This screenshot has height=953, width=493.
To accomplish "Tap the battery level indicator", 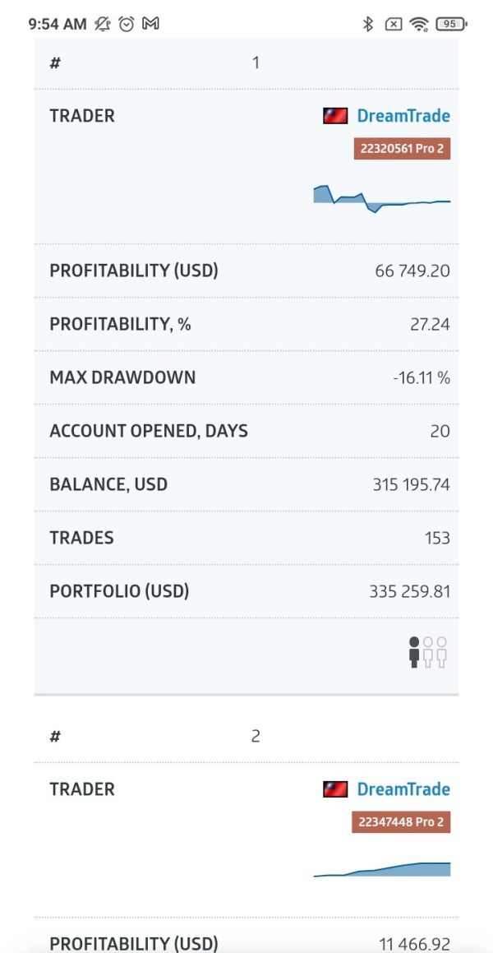I will click(450, 24).
